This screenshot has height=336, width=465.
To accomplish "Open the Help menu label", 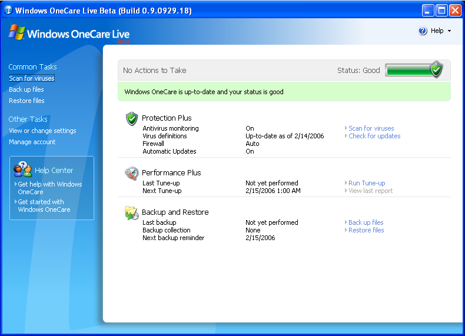I will click(437, 31).
